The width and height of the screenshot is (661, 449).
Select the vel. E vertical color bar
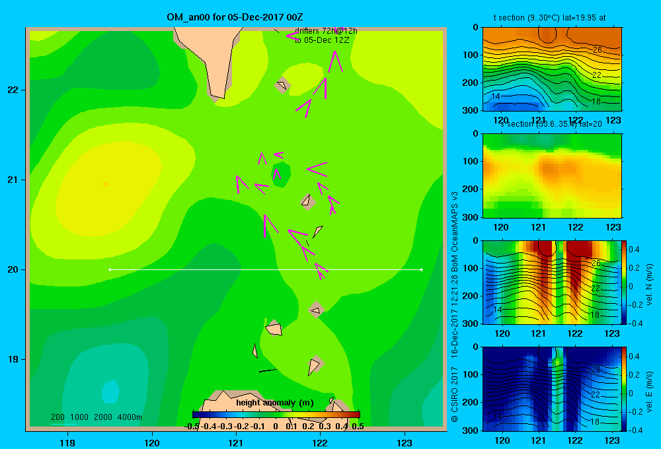[x=624, y=389]
